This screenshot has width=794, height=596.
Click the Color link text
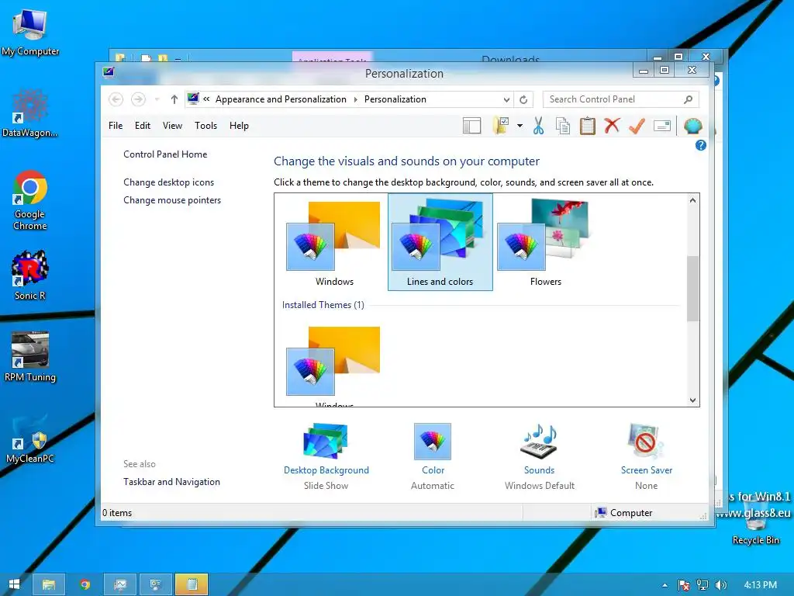(x=433, y=470)
